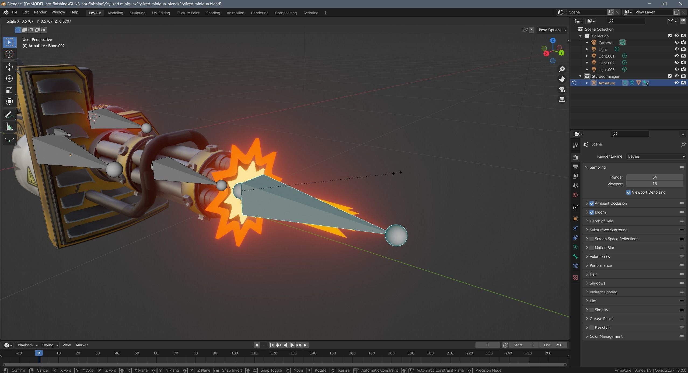Open the View Layer properties tab
This screenshot has height=373, width=688.
point(575,176)
